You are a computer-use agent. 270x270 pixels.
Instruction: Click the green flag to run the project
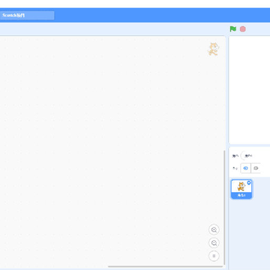click(233, 29)
